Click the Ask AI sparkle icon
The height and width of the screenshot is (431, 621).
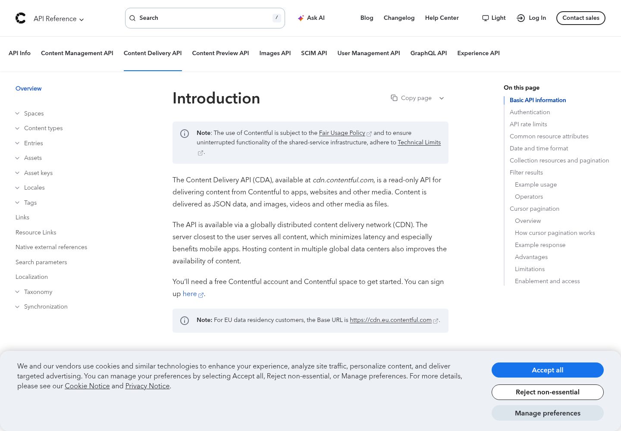click(301, 18)
